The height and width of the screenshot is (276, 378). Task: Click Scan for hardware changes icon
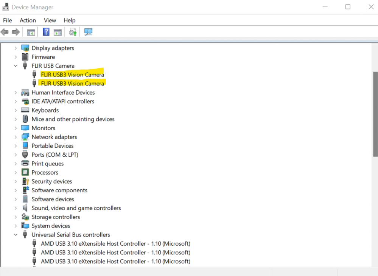tap(89, 32)
